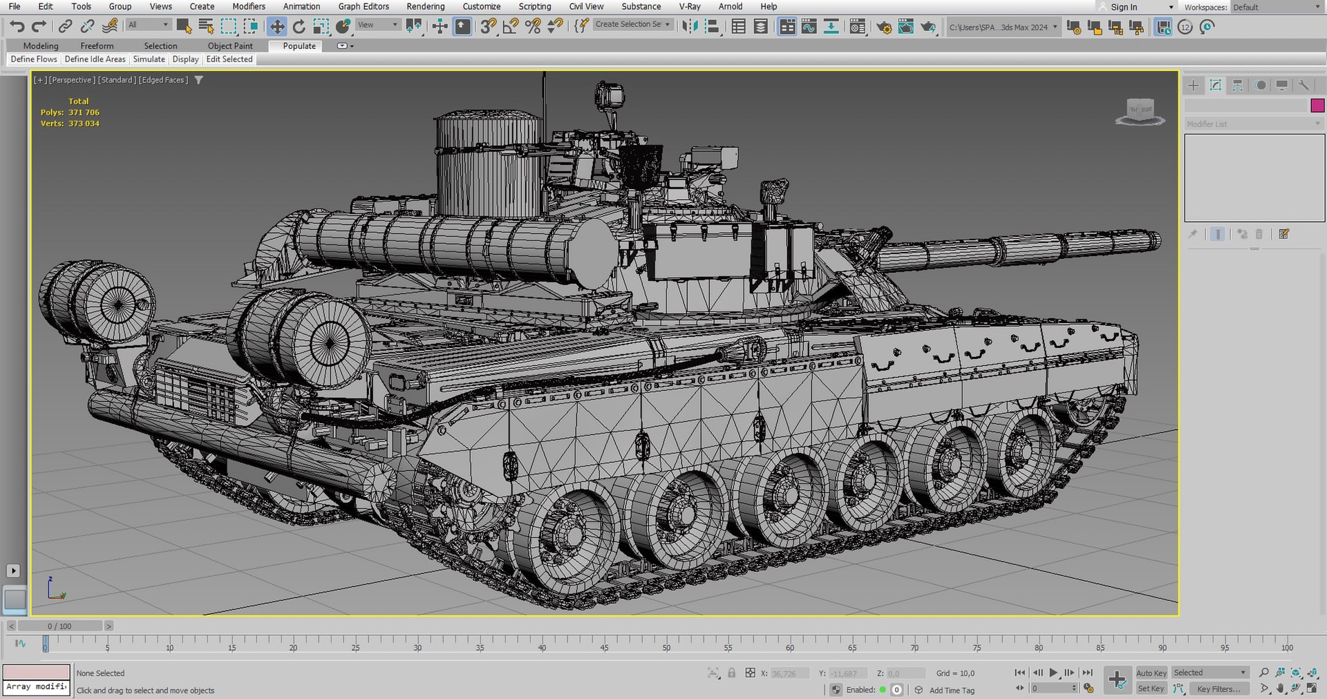
Task: Click the Edit Selected button
Action: [x=229, y=59]
